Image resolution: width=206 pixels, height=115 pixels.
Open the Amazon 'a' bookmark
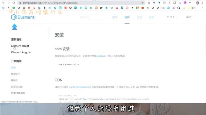132,8
